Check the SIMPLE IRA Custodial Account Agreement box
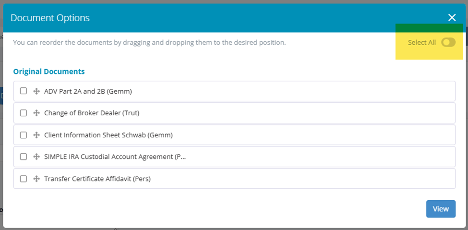This screenshot has height=230, width=468. [24, 157]
